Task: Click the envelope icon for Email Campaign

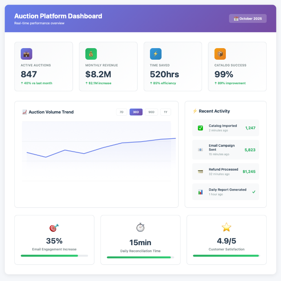Action: [200, 150]
